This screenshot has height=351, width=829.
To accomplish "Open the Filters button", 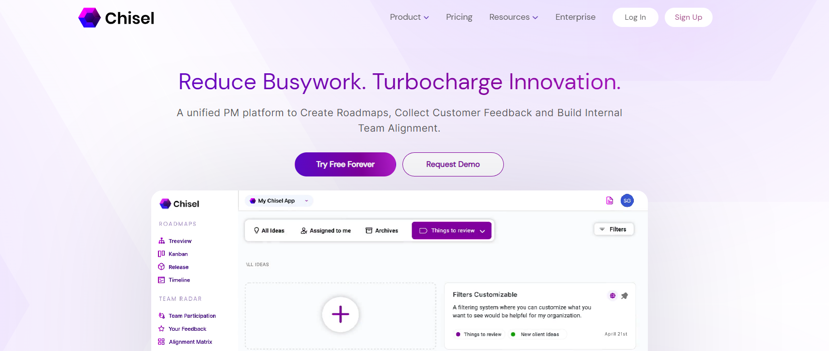I will [614, 229].
